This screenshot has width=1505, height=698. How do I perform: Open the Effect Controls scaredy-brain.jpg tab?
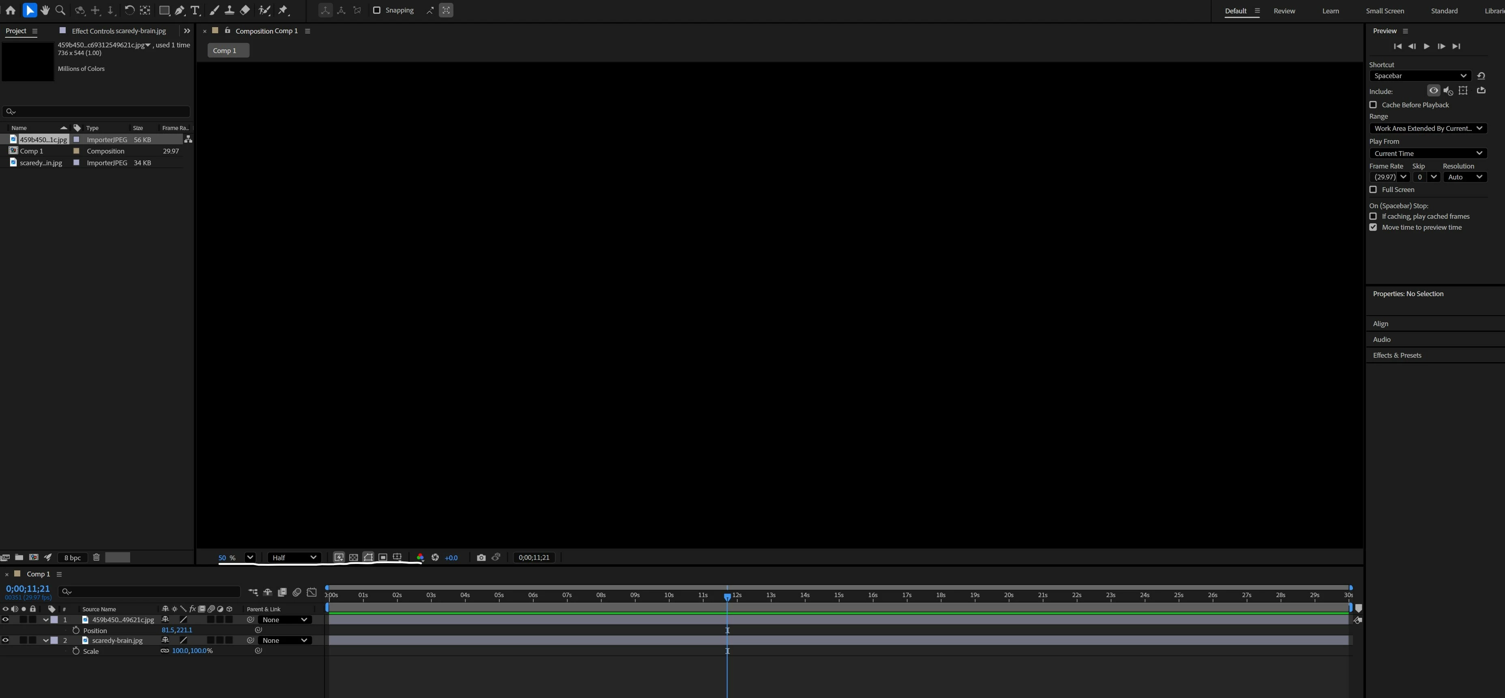click(118, 30)
